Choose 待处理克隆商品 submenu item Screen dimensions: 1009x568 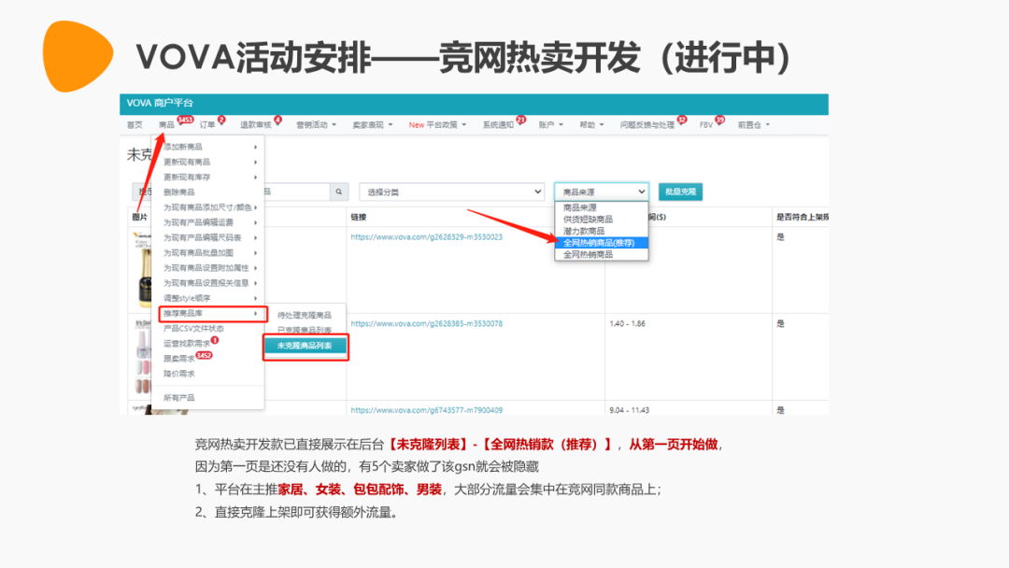tap(305, 315)
